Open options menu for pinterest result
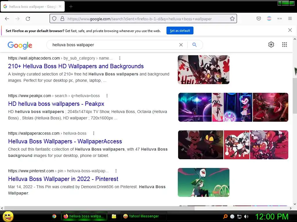Viewport: 297px width, 222px height. click(116, 171)
